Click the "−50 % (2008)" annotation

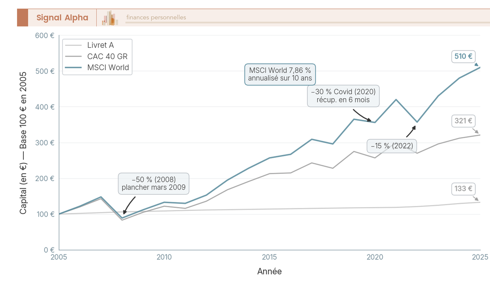pyautogui.click(x=154, y=183)
